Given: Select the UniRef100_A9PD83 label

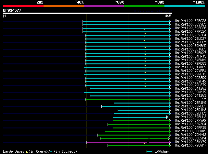Looking at the screenshot, I should click(x=190, y=64).
